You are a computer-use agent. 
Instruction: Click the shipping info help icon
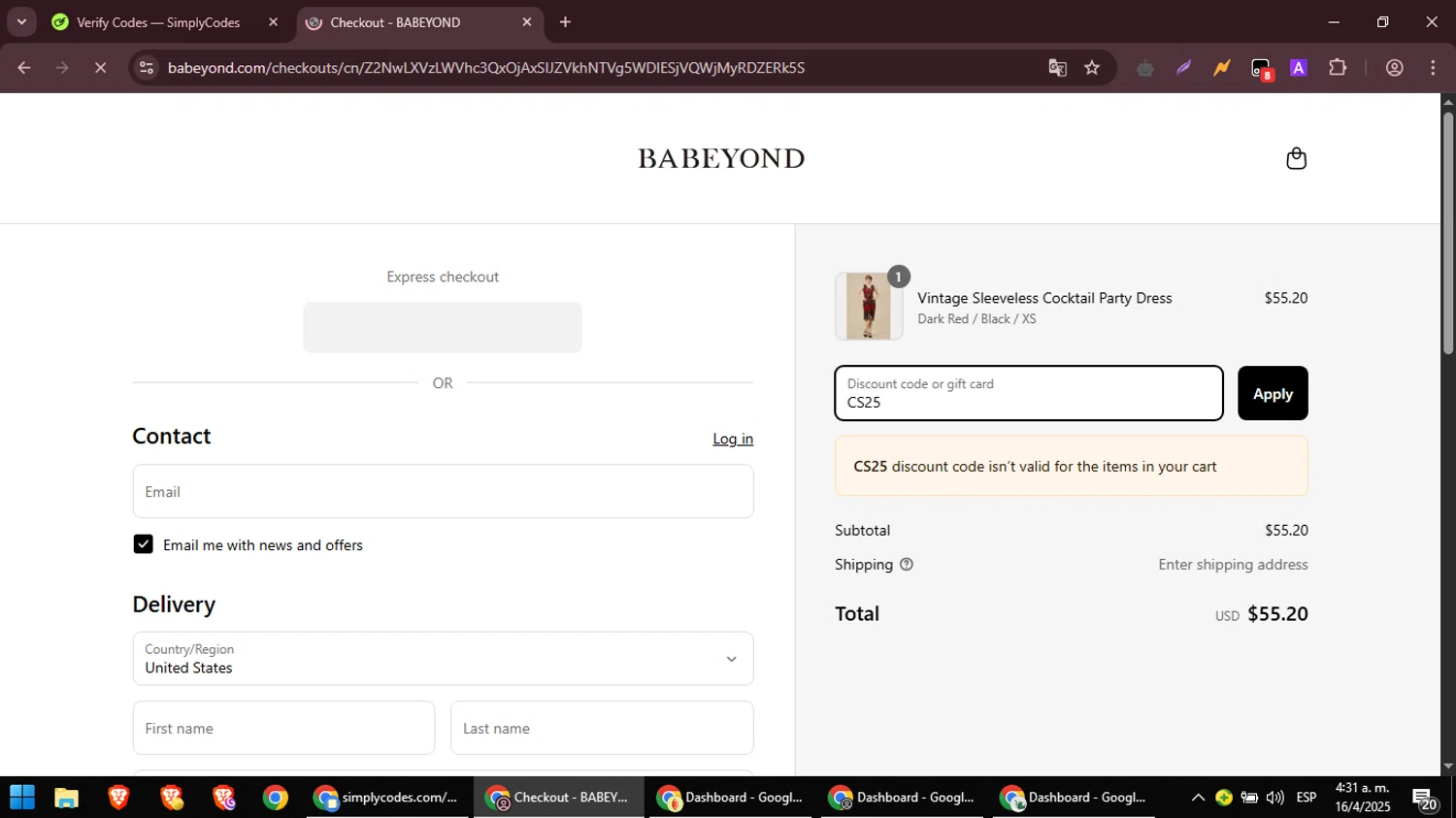pos(907,565)
